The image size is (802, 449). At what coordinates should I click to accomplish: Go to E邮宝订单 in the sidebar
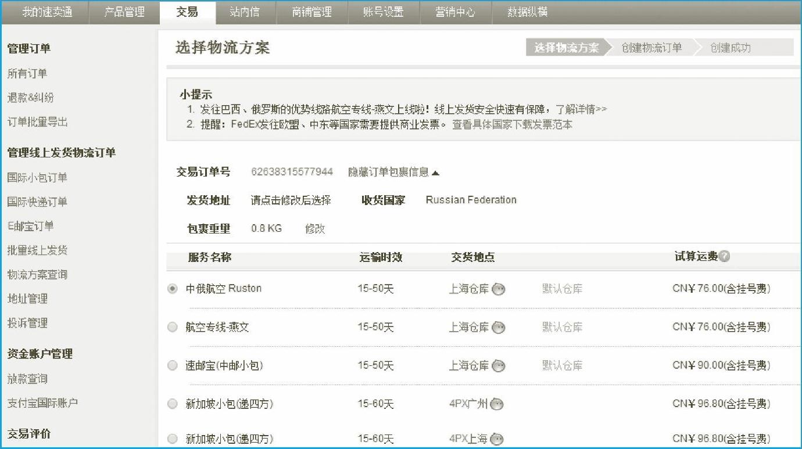pyautogui.click(x=31, y=226)
